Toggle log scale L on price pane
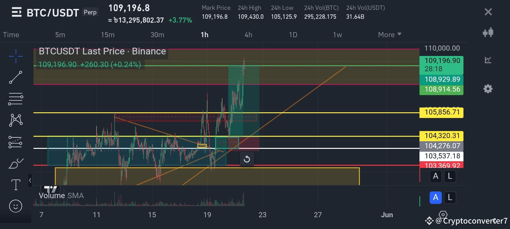The width and height of the screenshot is (510, 229). click(450, 176)
